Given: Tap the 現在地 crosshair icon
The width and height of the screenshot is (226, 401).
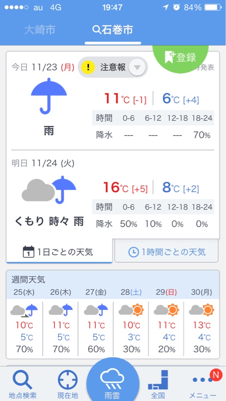Looking at the screenshot, I should tap(67, 380).
